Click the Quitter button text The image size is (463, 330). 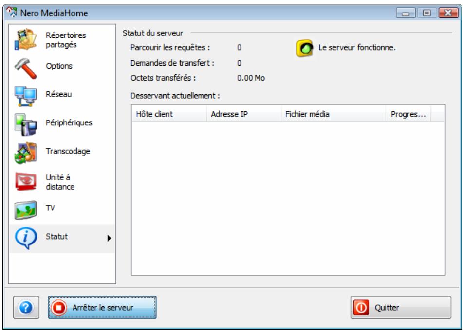pos(387,308)
